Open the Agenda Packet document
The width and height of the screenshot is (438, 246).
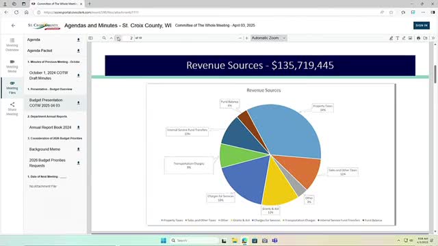pyautogui.click(x=40, y=51)
